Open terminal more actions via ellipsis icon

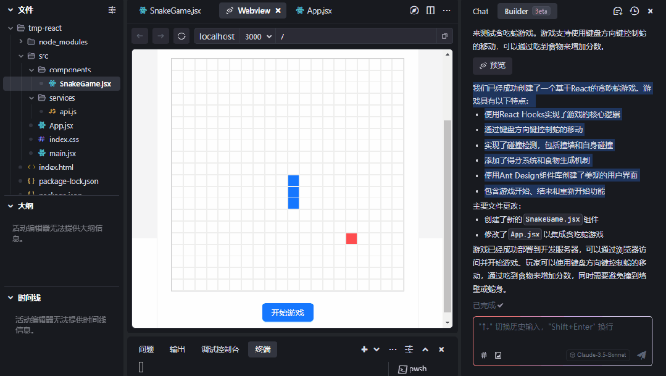393,349
